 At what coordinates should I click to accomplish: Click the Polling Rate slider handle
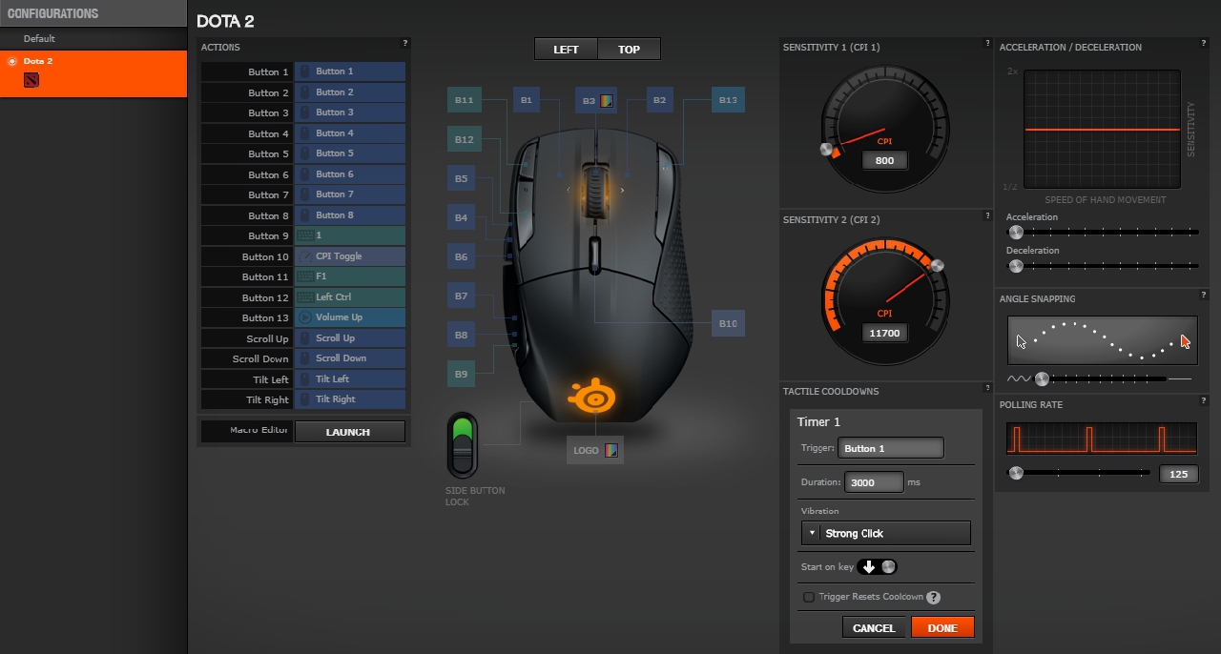click(1016, 473)
